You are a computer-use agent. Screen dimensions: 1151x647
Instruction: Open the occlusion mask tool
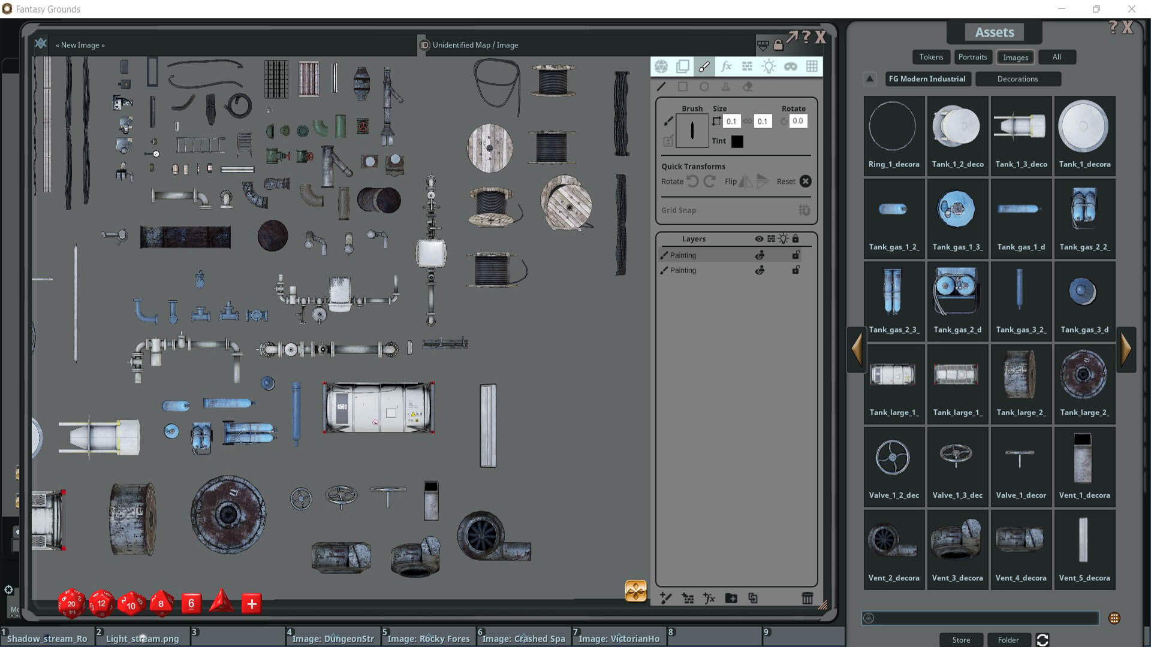pyautogui.click(x=791, y=66)
